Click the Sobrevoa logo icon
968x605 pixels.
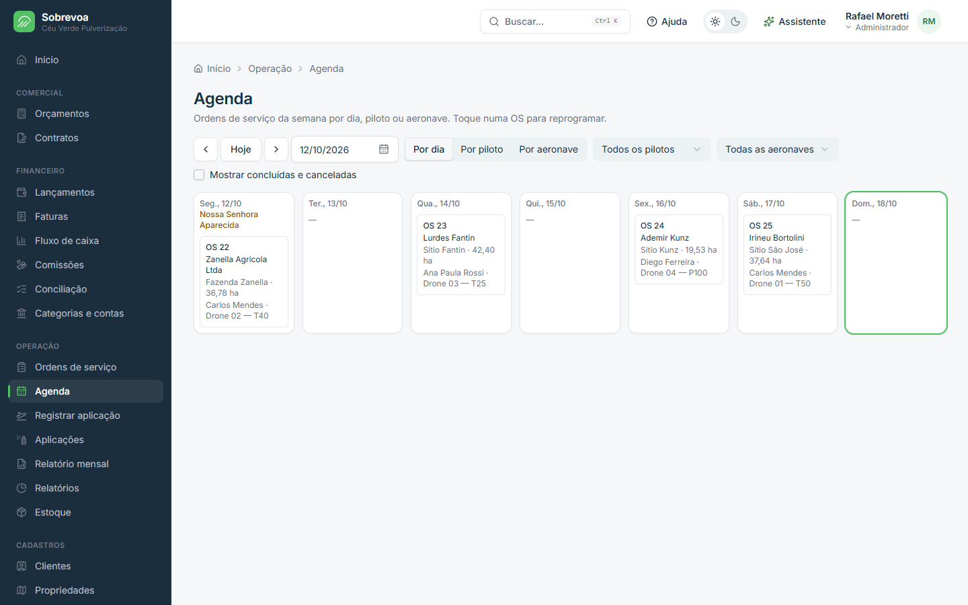click(x=24, y=22)
